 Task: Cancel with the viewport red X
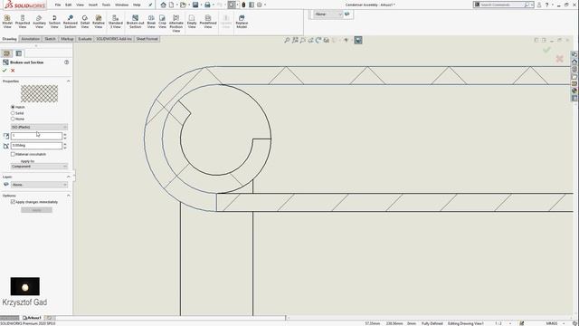(x=559, y=58)
